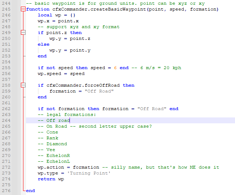Screen dimensions: 235x195
Task: Click the 'Turning Point' string
Action: point(89,173)
